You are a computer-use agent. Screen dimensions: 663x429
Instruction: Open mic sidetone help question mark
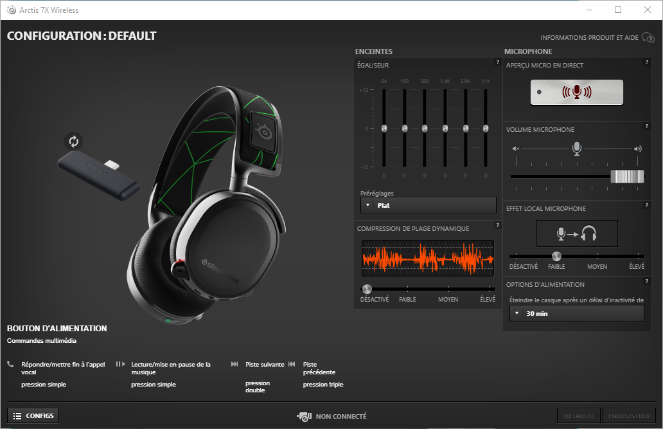(646, 205)
